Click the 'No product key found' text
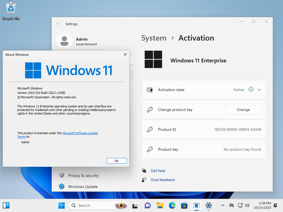 (x=242, y=149)
